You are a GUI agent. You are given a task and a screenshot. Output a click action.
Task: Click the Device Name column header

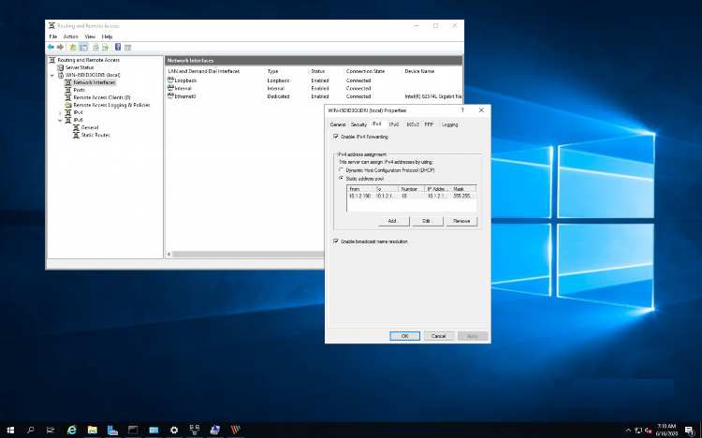click(432, 71)
